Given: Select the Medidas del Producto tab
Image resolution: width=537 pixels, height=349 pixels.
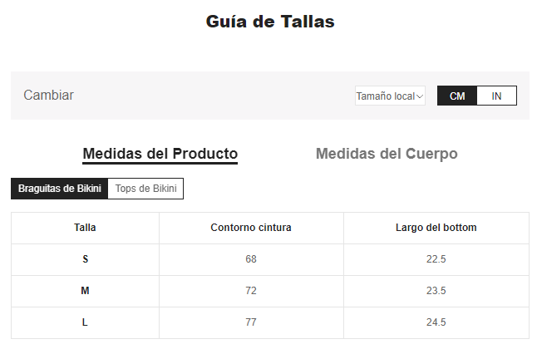Looking at the screenshot, I should tap(160, 154).
